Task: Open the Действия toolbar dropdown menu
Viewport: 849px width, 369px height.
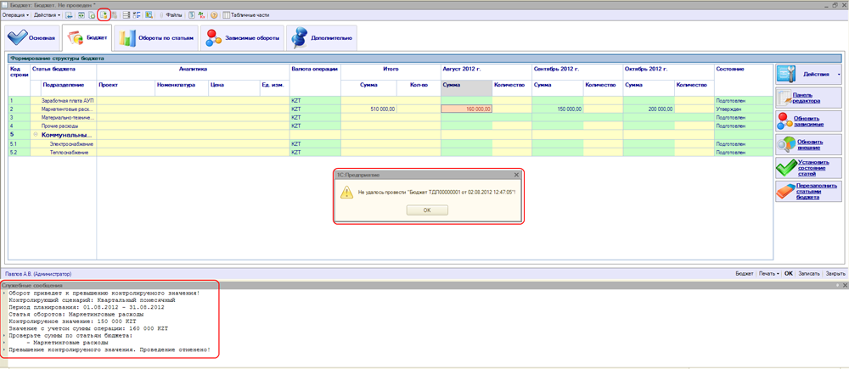Action: click(47, 15)
